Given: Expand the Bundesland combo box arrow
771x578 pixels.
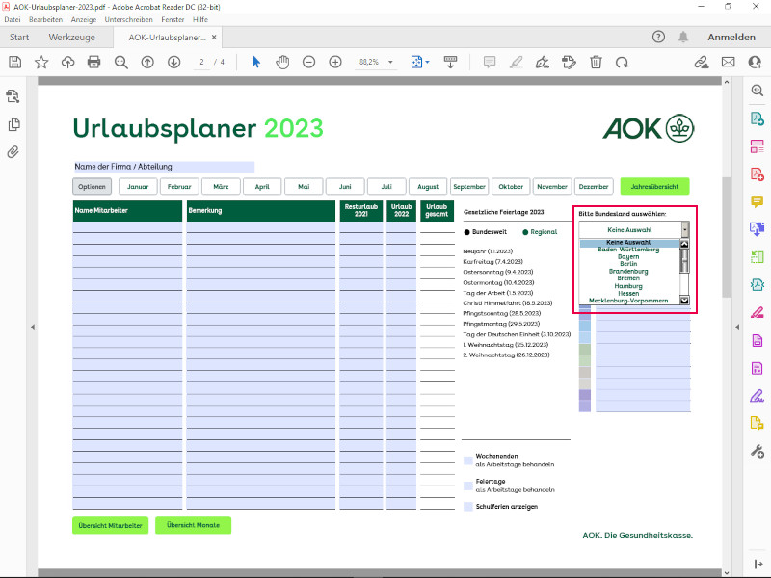Looking at the screenshot, I should pyautogui.click(x=685, y=229).
